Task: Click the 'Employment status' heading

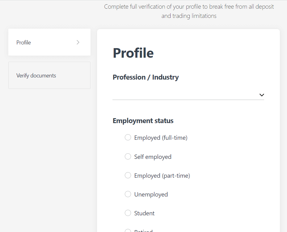Action: pyautogui.click(x=143, y=121)
